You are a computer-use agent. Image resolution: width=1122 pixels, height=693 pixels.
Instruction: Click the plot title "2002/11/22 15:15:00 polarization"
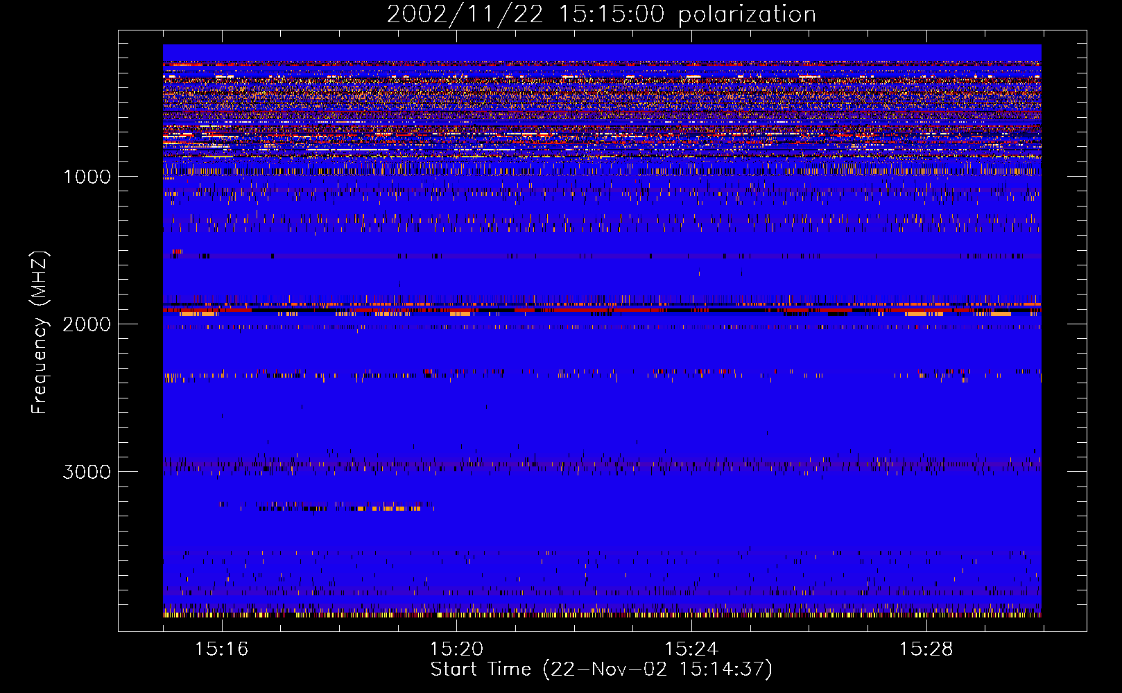coord(601,14)
